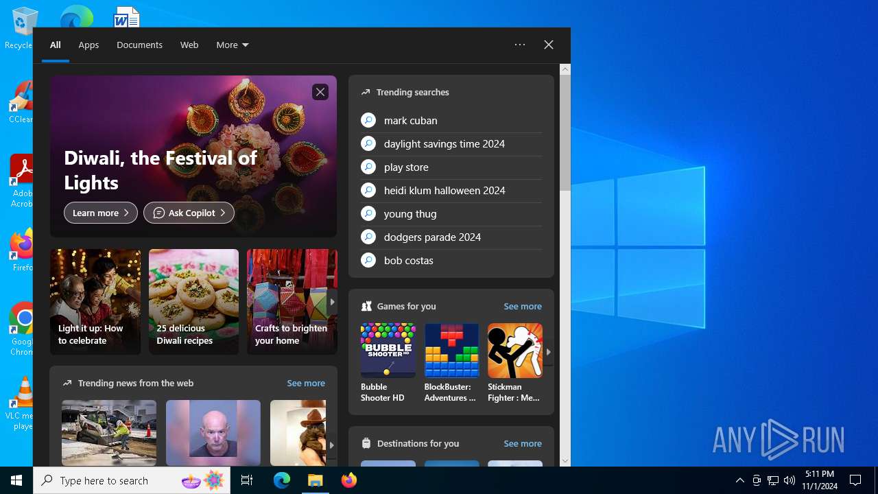Select the Firefox desktop shortcut
The height and width of the screenshot is (494, 878).
[x=21, y=250]
